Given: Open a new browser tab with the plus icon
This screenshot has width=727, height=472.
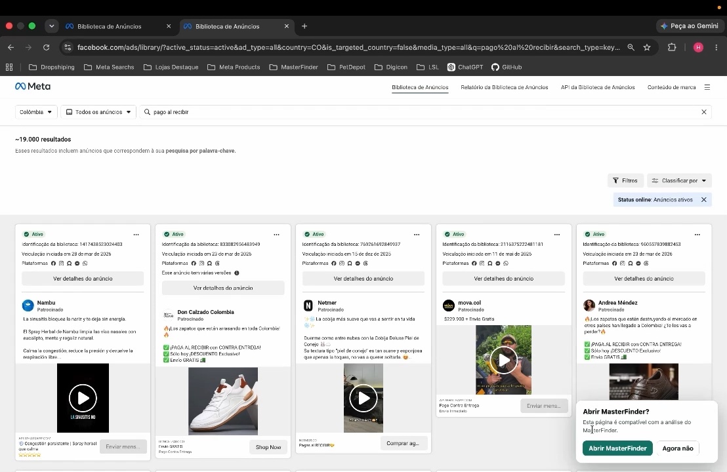Looking at the screenshot, I should (304, 26).
